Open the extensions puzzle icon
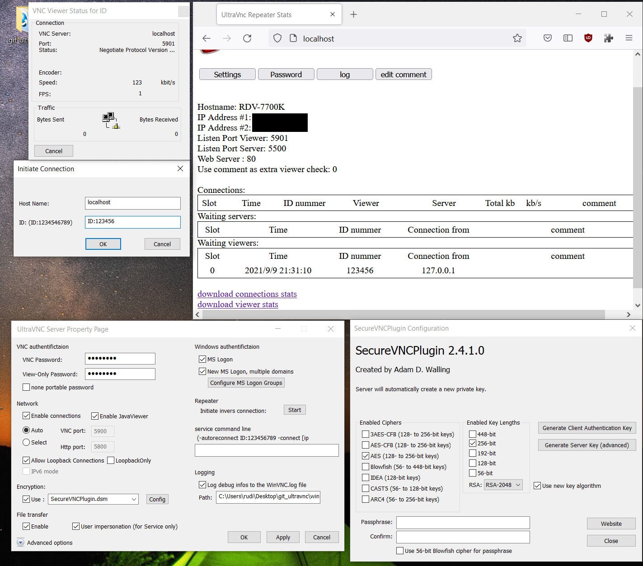 (x=609, y=38)
